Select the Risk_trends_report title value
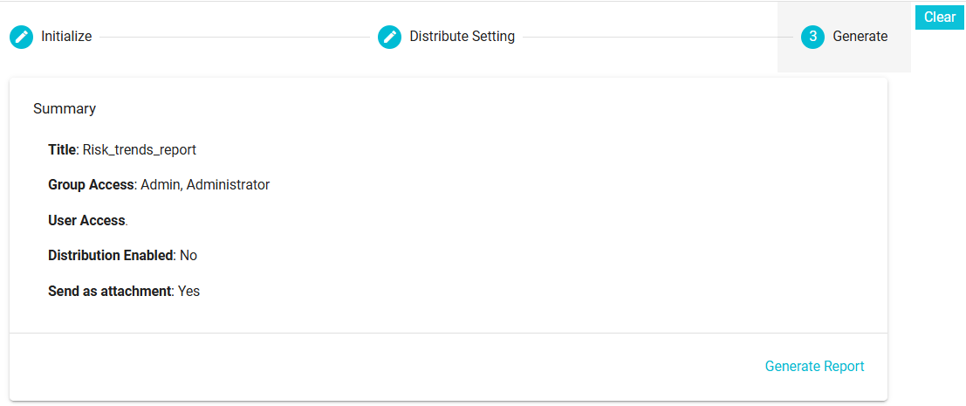Viewport: 966px width, 406px height. pyautogui.click(x=140, y=149)
